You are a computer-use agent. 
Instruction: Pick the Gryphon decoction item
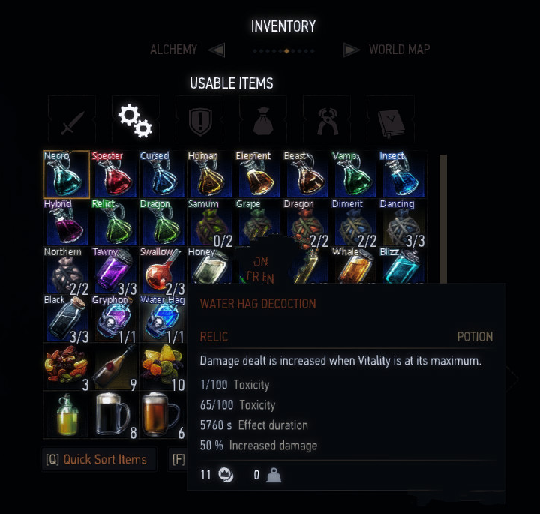114,318
